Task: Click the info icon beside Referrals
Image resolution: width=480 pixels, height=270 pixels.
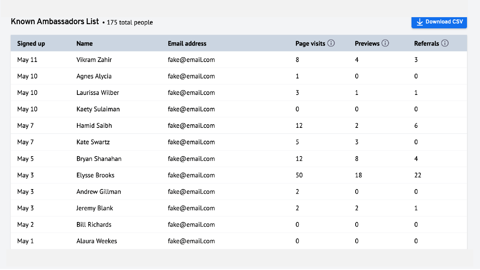Action: pos(445,43)
